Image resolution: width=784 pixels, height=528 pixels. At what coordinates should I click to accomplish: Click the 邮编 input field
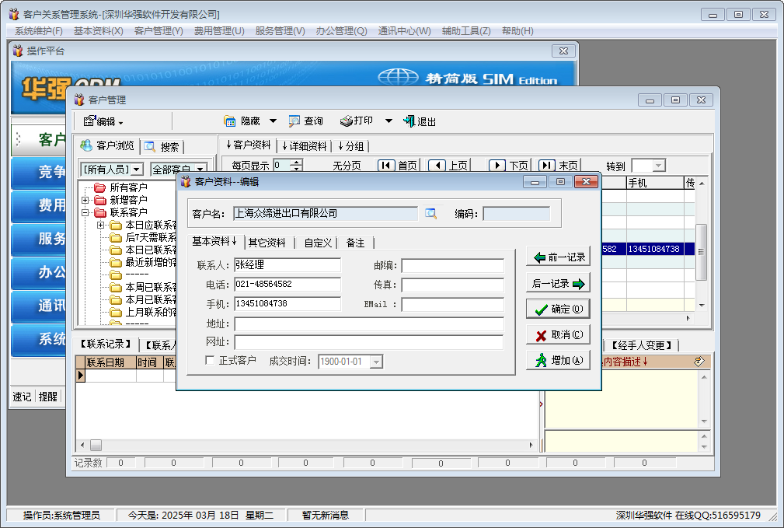452,265
